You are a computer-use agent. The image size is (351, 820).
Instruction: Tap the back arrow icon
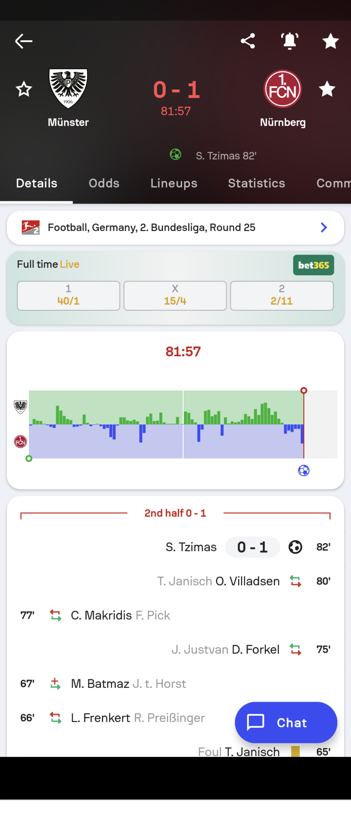pyautogui.click(x=24, y=41)
